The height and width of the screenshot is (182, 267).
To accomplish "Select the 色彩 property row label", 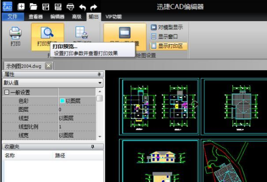I will (x=24, y=101).
